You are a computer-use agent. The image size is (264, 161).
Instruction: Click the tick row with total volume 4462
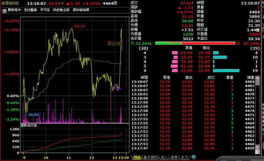pyautogui.click(x=193, y=136)
